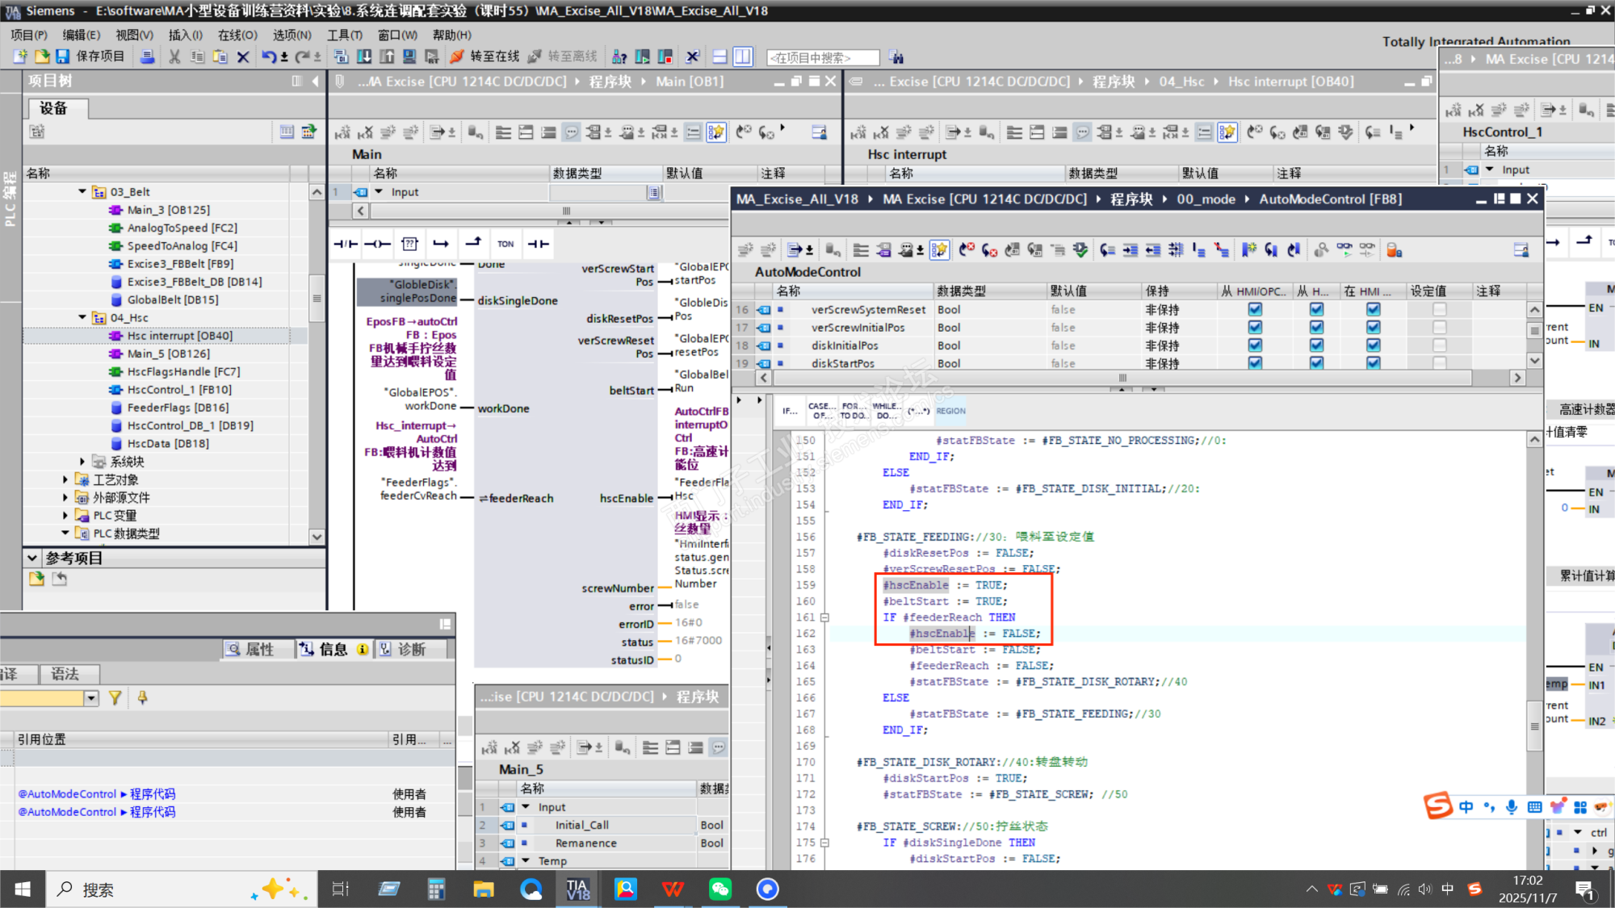This screenshot has width=1615, height=908.
Task: Click the undo arrow icon
Action: pos(268,56)
